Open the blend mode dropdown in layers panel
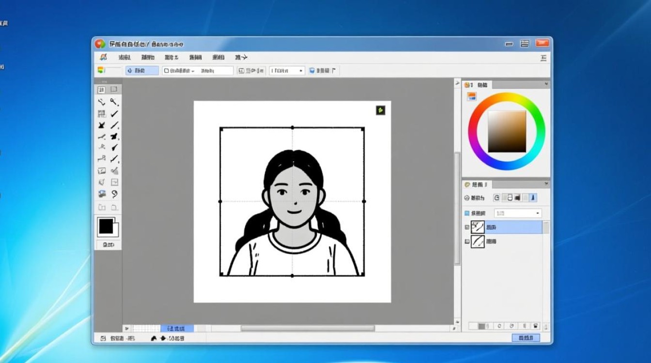This screenshot has width=651, height=363. pos(517,213)
